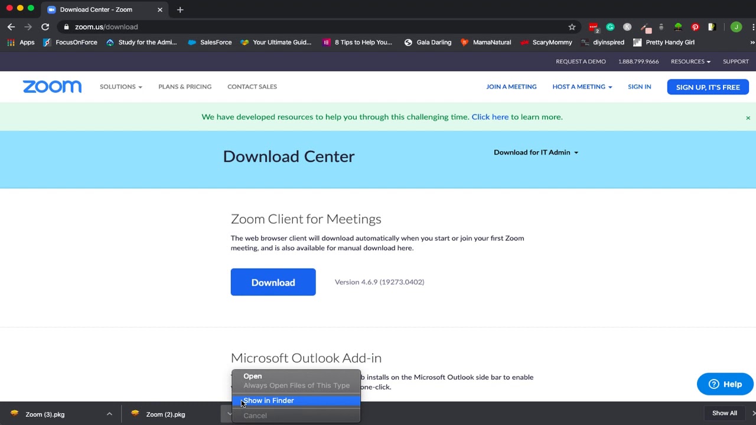This screenshot has height=425, width=756.
Task: Click the gray K extension icon
Action: pos(627,27)
